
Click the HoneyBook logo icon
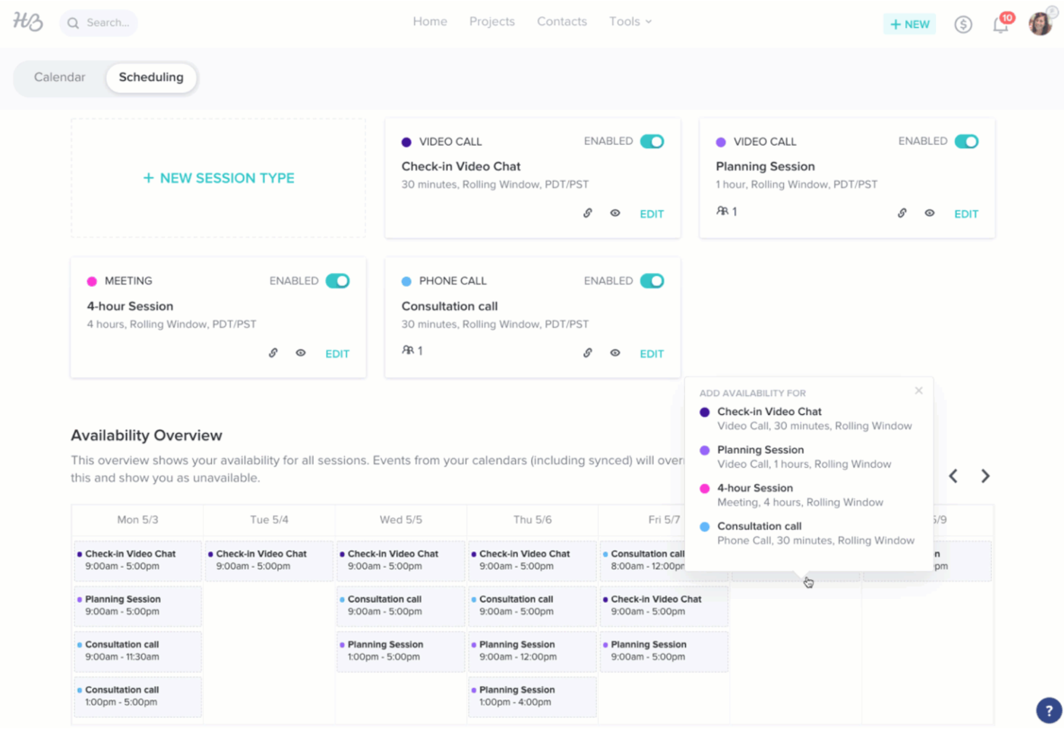[x=28, y=22]
